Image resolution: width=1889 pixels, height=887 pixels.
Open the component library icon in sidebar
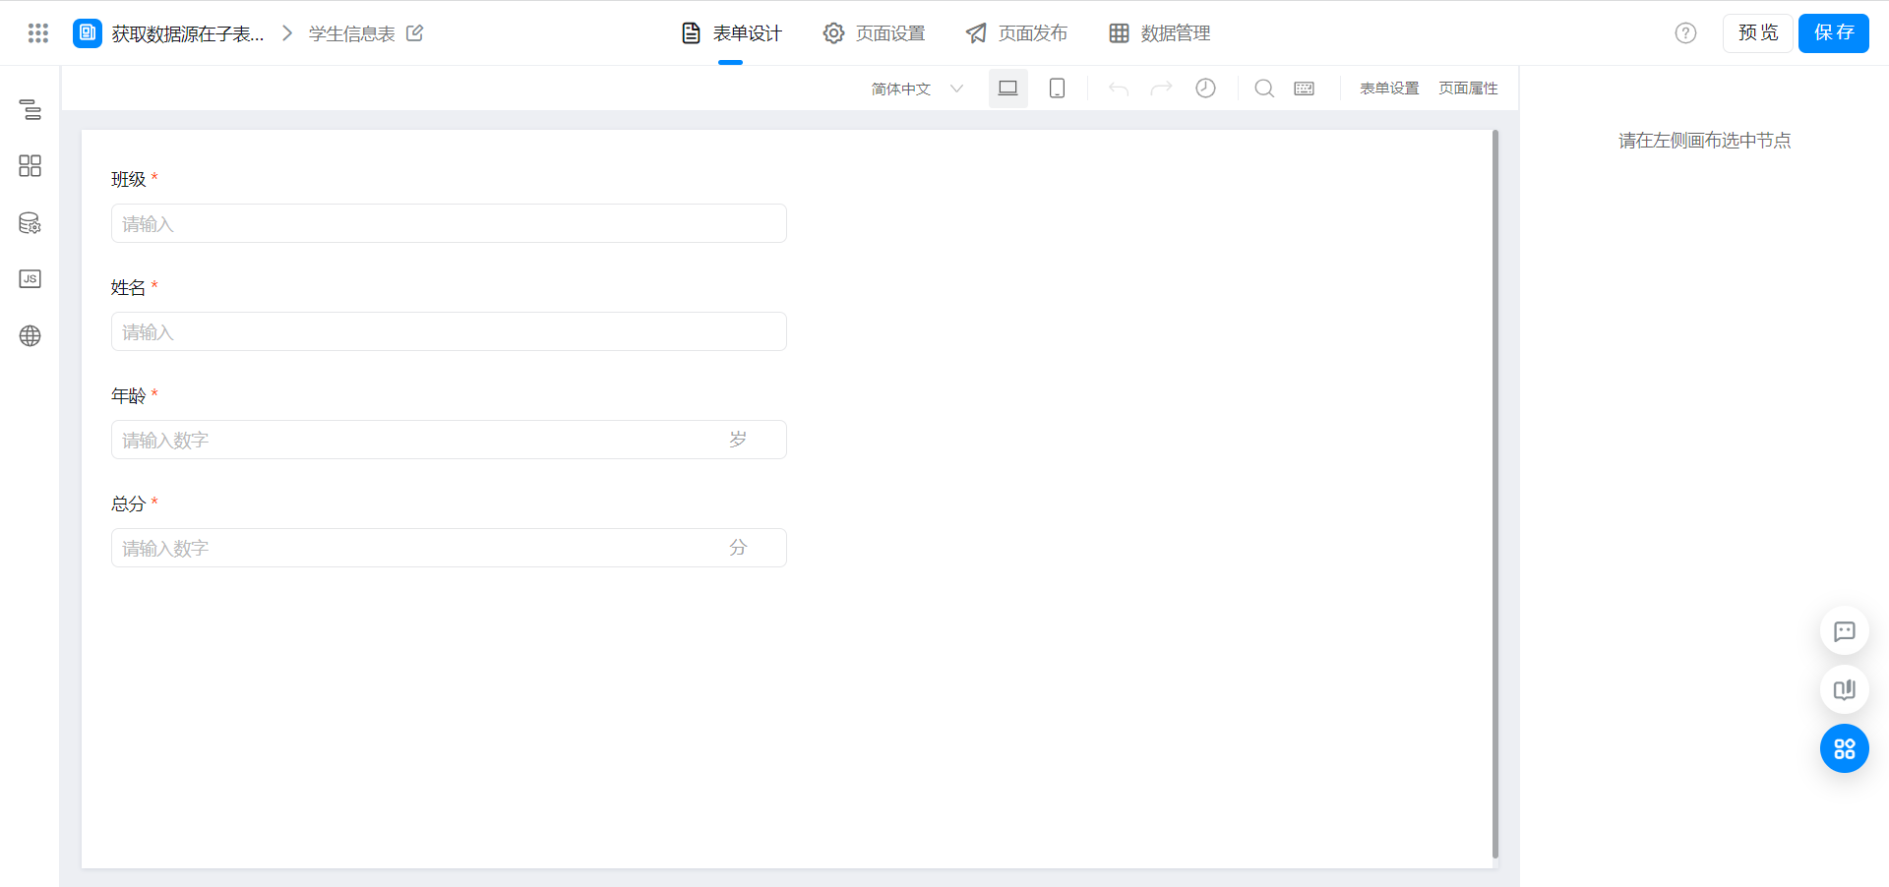point(30,166)
